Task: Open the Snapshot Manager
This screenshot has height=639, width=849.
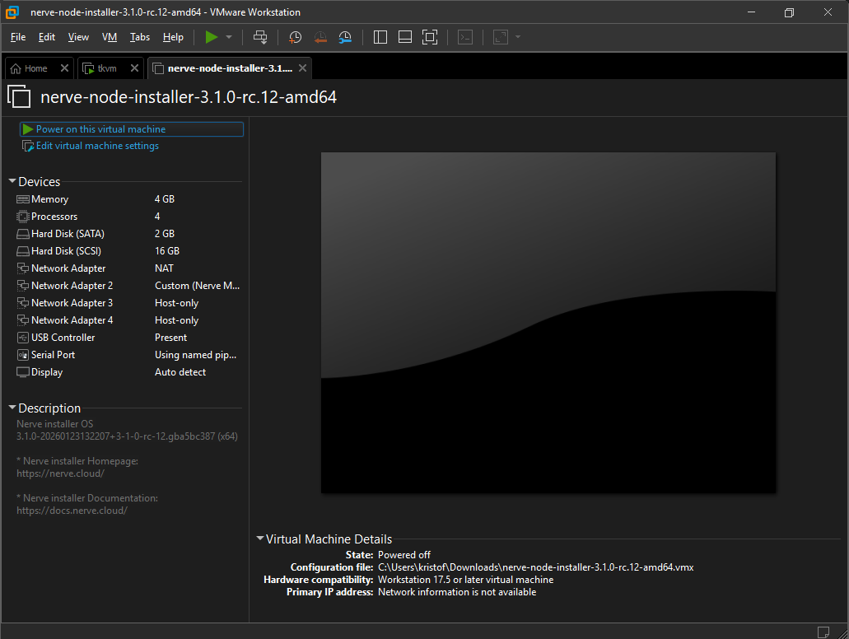Action: click(x=345, y=37)
